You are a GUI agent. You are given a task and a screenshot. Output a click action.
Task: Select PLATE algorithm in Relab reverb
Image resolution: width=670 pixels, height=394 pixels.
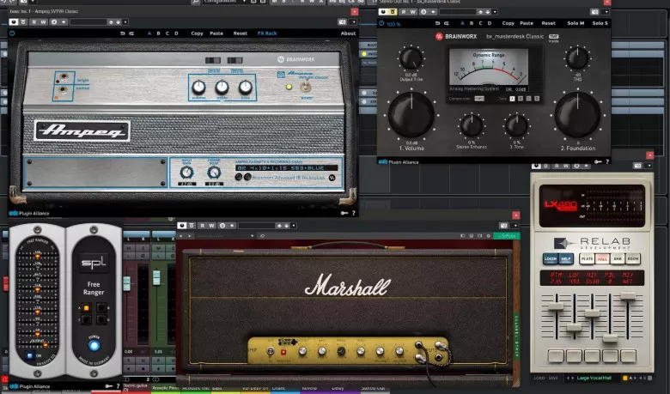[x=587, y=258]
